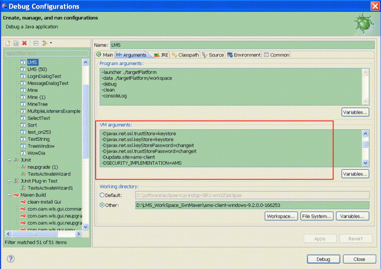The width and height of the screenshot is (381, 269).
Task: Select the TestsActivateWizard1 plug-in test configuration
Action: [x=50, y=188]
